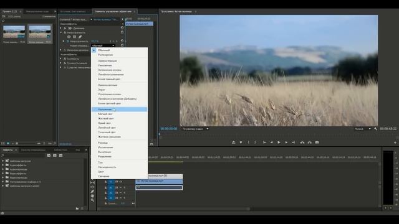Open the Program monitor button editor plus

click(x=395, y=142)
